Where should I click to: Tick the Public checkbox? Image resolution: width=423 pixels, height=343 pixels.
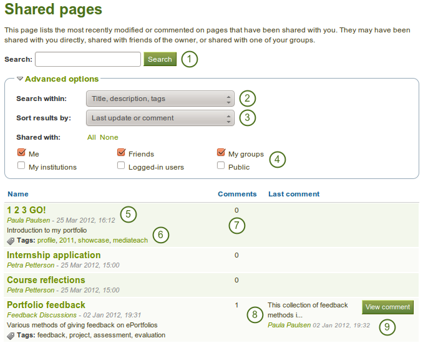pyautogui.click(x=221, y=167)
